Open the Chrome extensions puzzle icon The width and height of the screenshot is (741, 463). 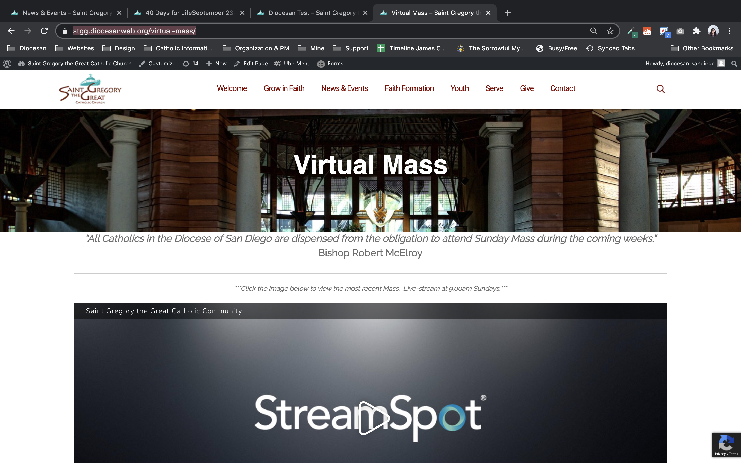pyautogui.click(x=696, y=31)
